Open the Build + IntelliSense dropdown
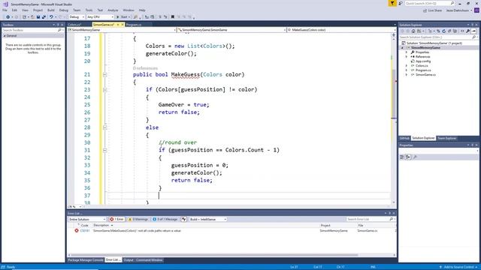The height and width of the screenshot is (270, 481). (207, 219)
